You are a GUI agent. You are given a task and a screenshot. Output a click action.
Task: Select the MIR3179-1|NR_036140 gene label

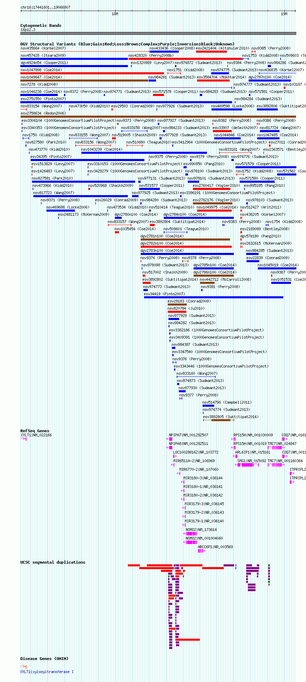point(204,521)
